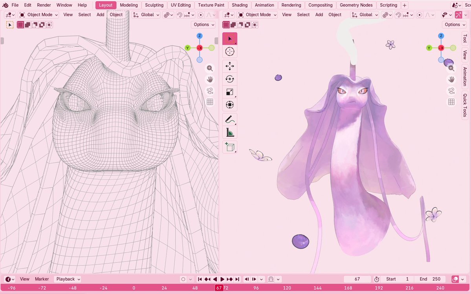
Task: Open the Marker menu in timeline
Action: 42,279
